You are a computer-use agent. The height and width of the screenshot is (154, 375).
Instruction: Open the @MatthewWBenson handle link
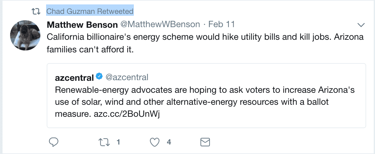[160, 24]
